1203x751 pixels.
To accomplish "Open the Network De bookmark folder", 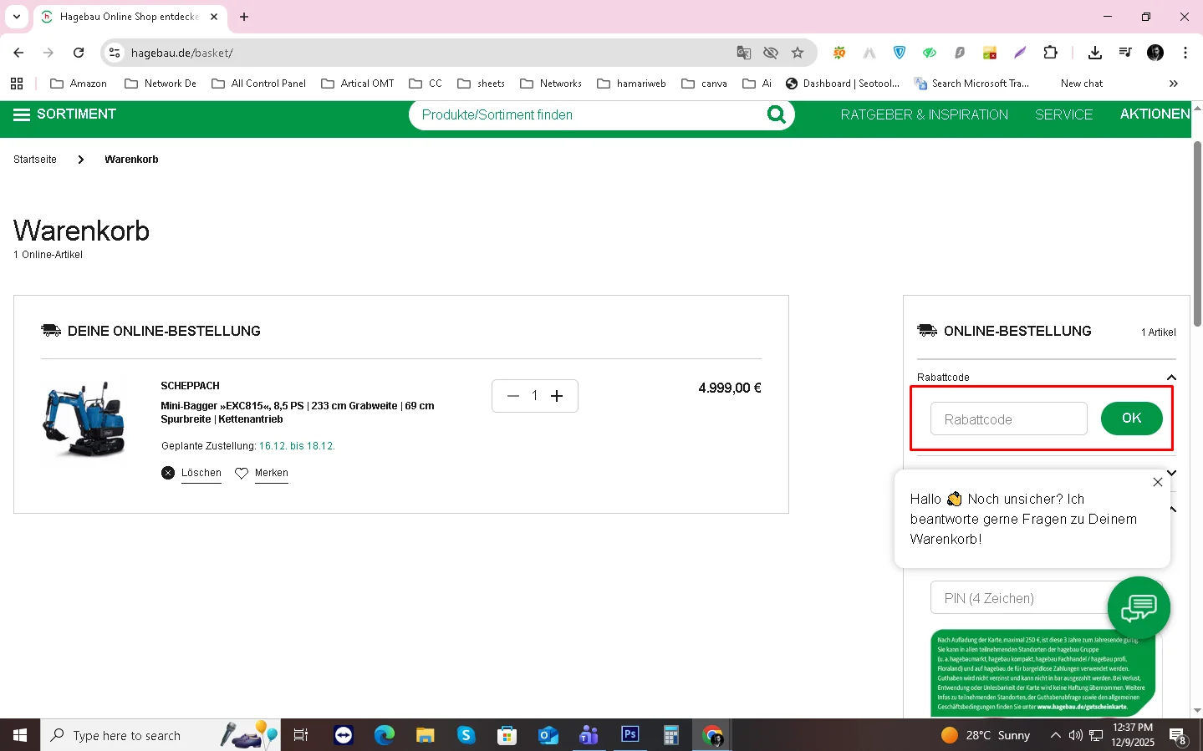I will (161, 84).
